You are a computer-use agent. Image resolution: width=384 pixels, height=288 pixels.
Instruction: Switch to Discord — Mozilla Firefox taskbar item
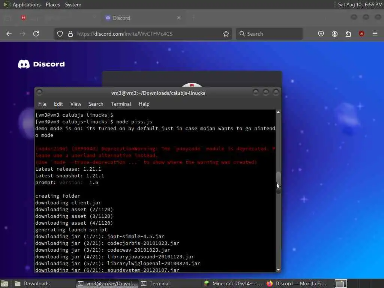[297, 283]
